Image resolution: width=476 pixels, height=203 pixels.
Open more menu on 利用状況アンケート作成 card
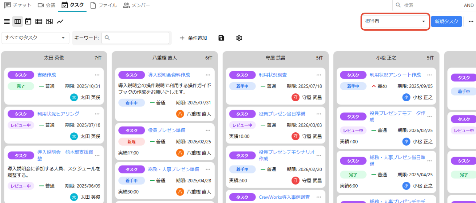[429, 75]
